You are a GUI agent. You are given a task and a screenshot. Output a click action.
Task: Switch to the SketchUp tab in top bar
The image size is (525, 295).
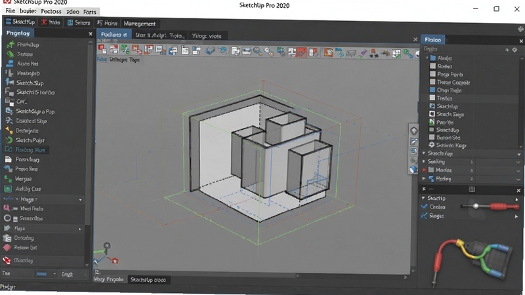[20, 22]
